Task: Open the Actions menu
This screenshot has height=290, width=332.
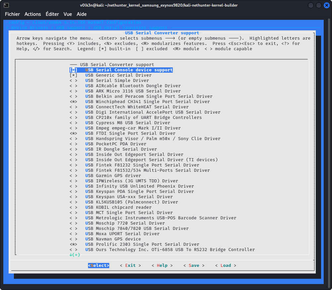Action: click(x=33, y=14)
